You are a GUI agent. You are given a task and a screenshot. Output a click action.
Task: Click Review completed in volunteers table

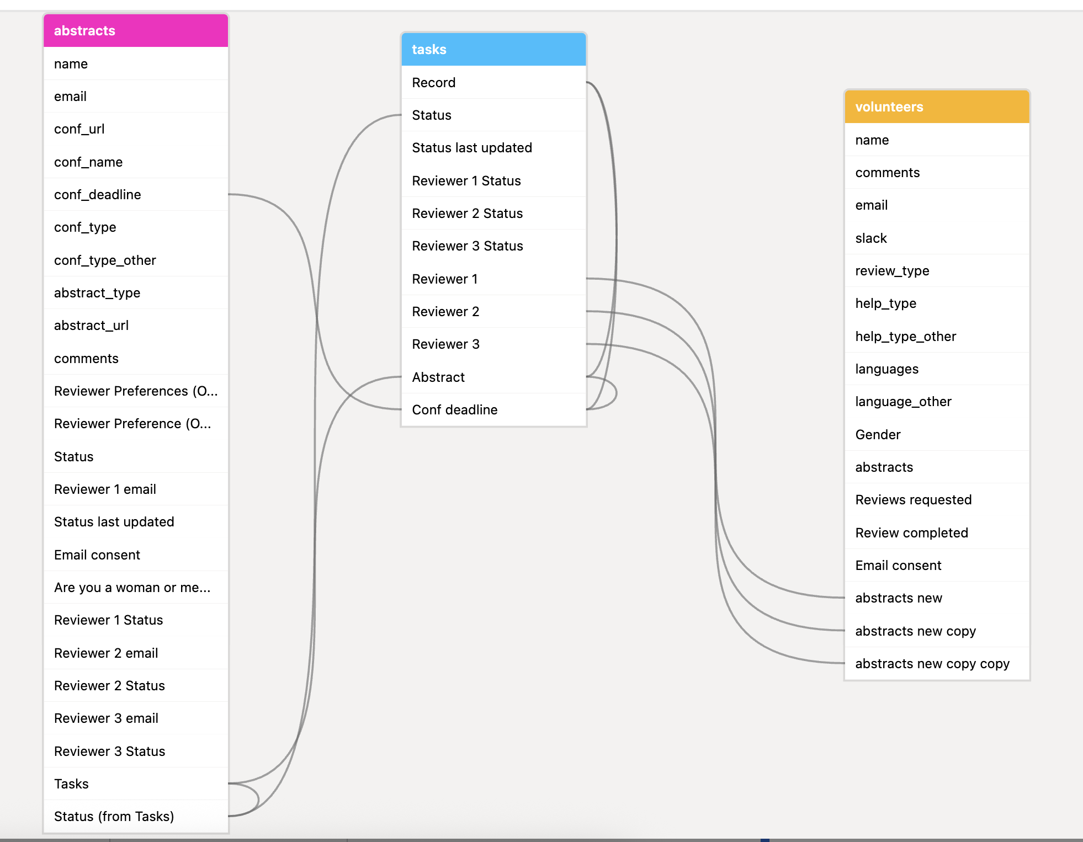pos(937,533)
